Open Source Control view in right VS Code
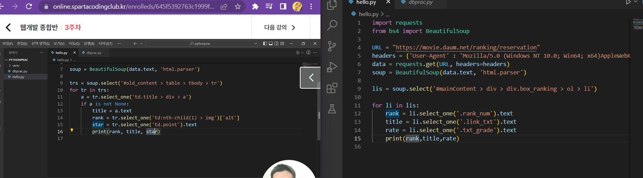Screen dimensions: 643x178 click(332, 46)
